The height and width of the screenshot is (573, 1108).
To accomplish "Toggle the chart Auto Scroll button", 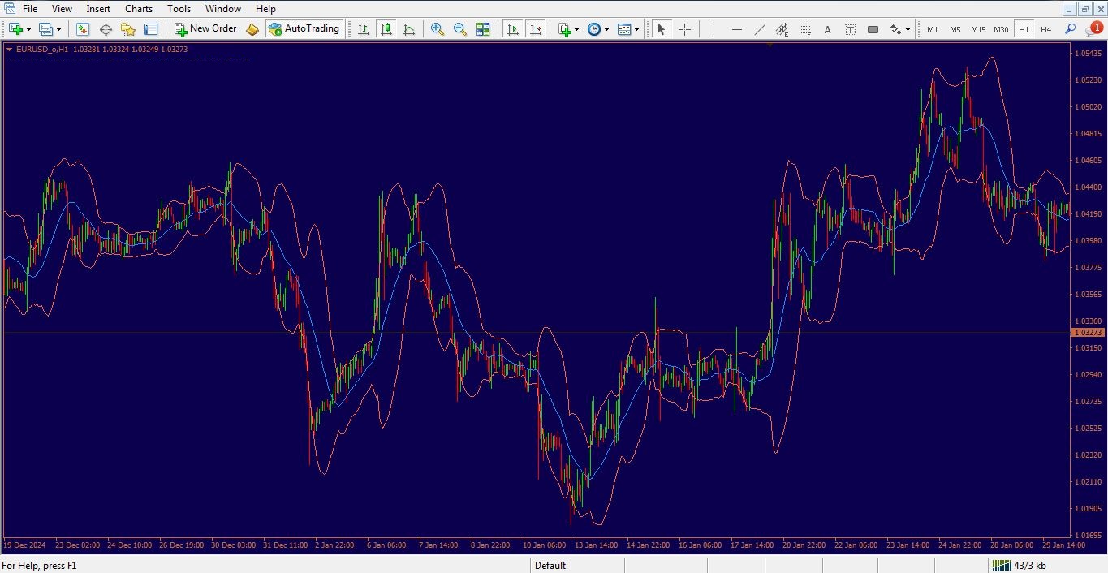I will (512, 29).
